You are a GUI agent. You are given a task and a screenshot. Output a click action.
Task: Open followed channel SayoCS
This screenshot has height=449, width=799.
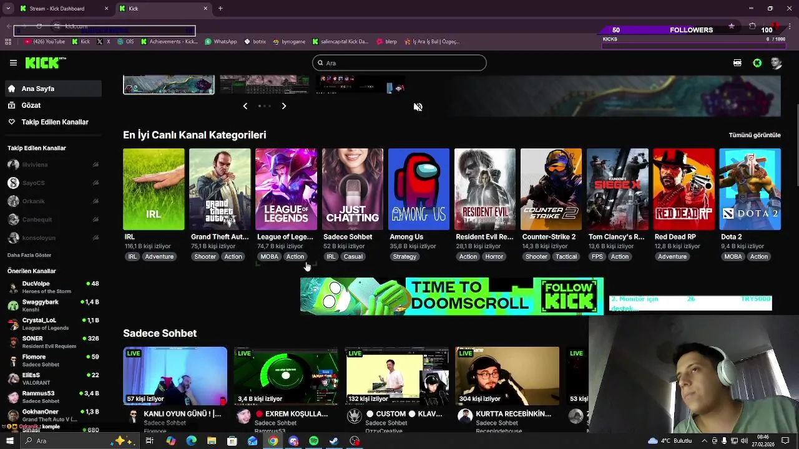pos(52,183)
